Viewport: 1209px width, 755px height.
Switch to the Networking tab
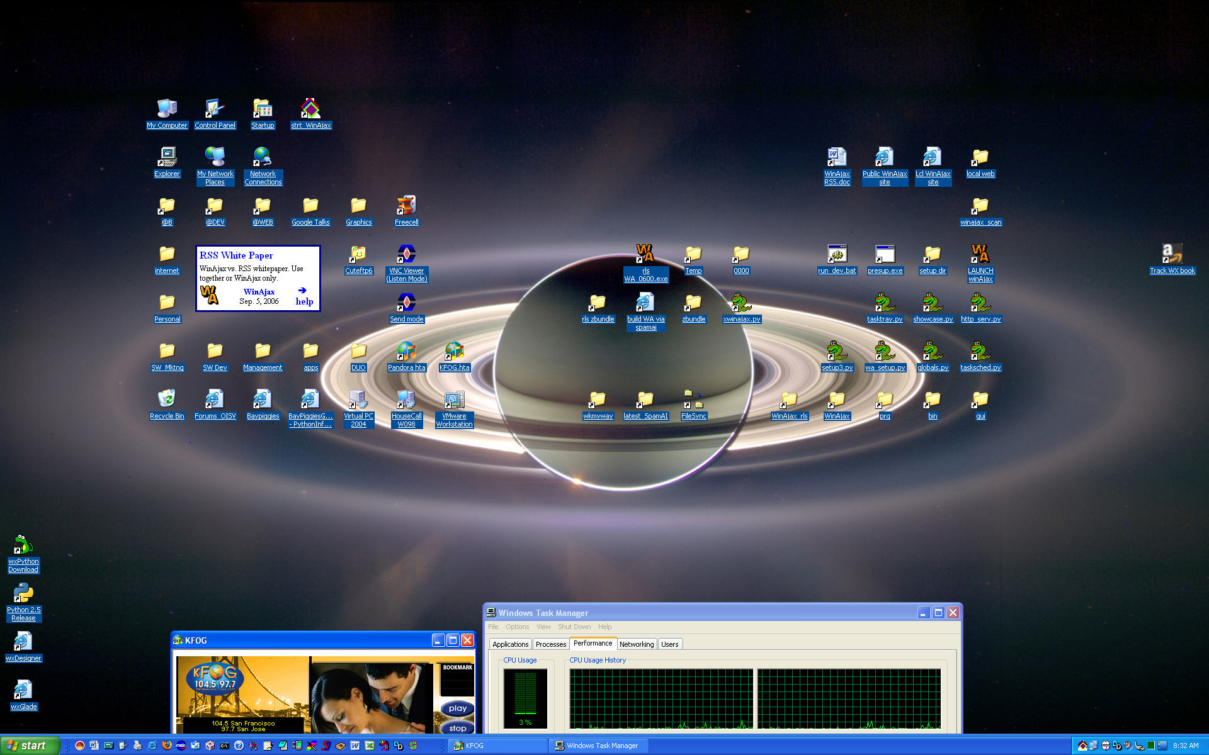636,644
